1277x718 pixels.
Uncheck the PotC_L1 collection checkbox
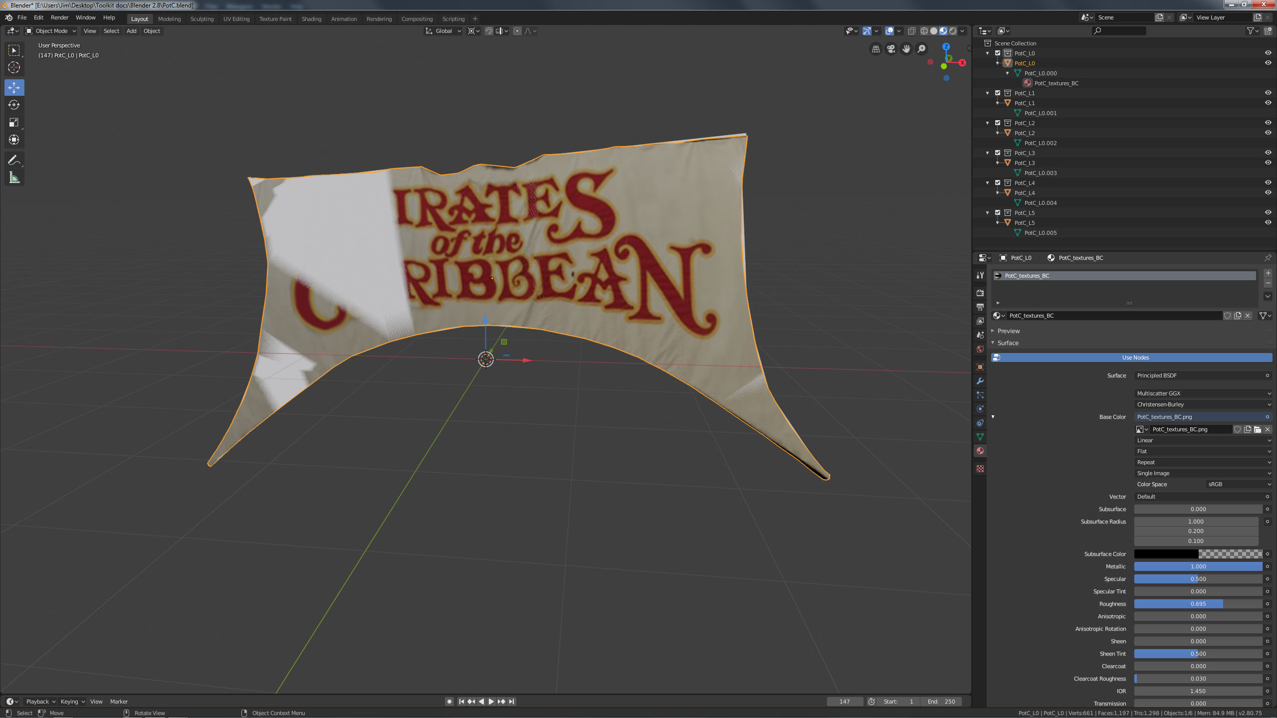click(x=998, y=93)
